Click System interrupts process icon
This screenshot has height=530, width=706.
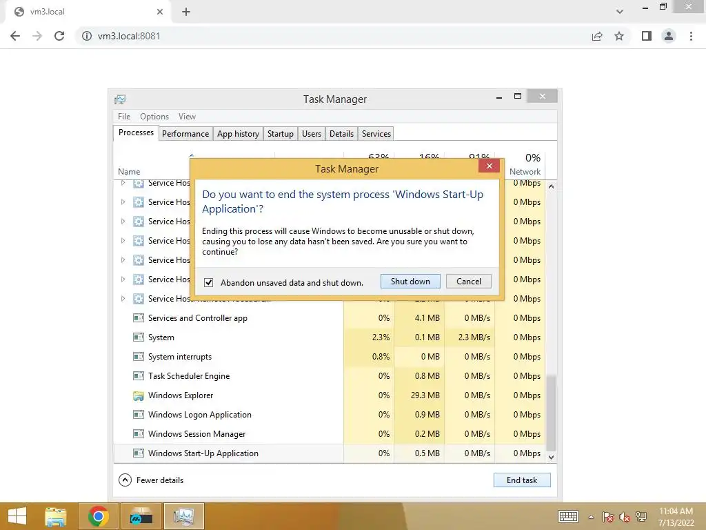coord(138,357)
